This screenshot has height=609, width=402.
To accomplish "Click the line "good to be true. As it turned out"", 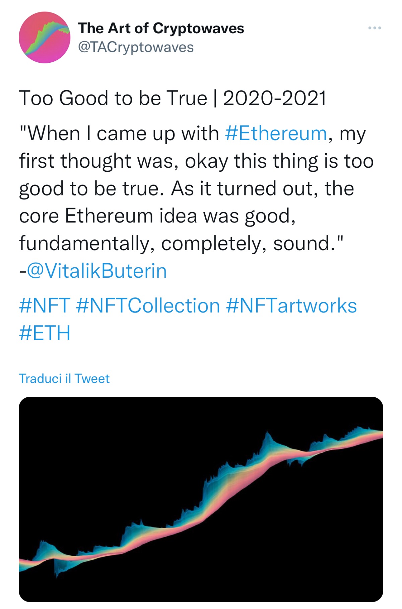I will 186,188.
